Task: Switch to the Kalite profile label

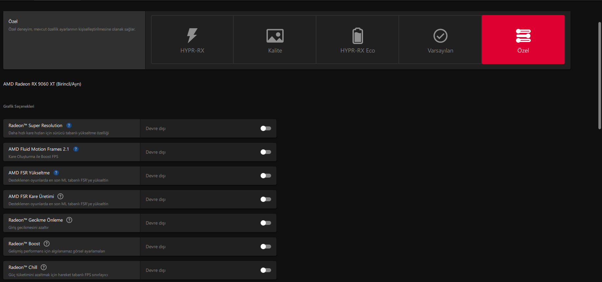Action: [x=275, y=51]
